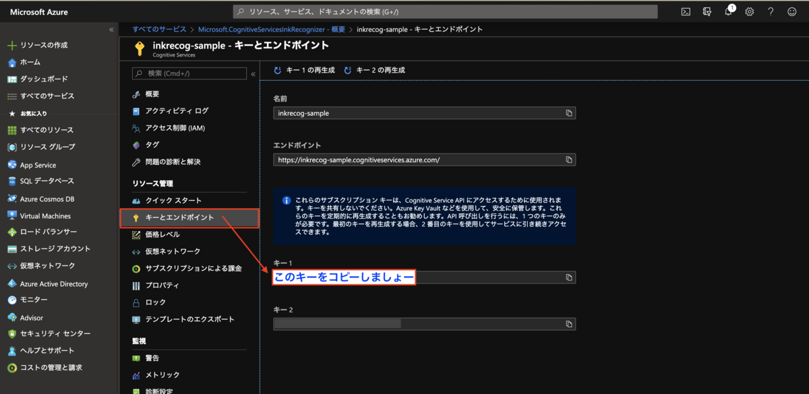Click the Advisor icon in sidebar
The image size is (809, 394).
(x=11, y=317)
